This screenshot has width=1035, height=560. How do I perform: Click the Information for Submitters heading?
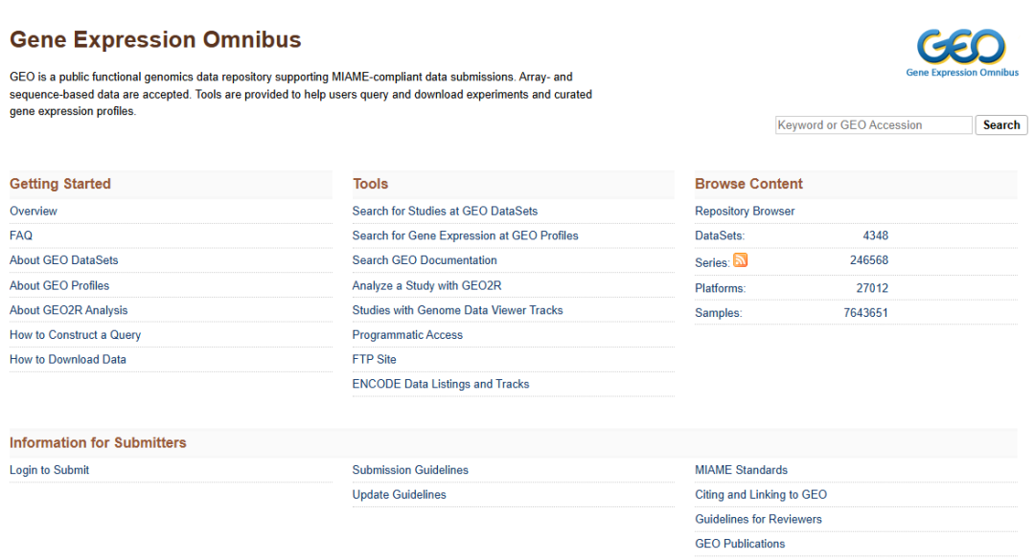[x=98, y=442]
